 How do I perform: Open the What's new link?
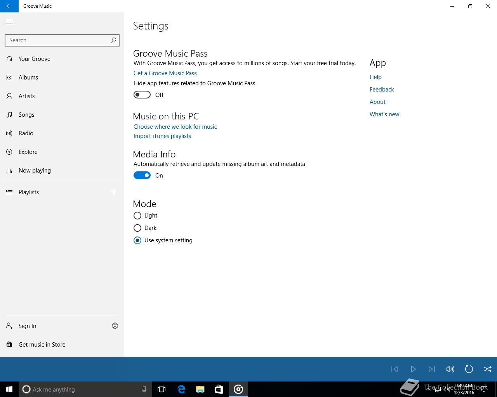(x=384, y=114)
